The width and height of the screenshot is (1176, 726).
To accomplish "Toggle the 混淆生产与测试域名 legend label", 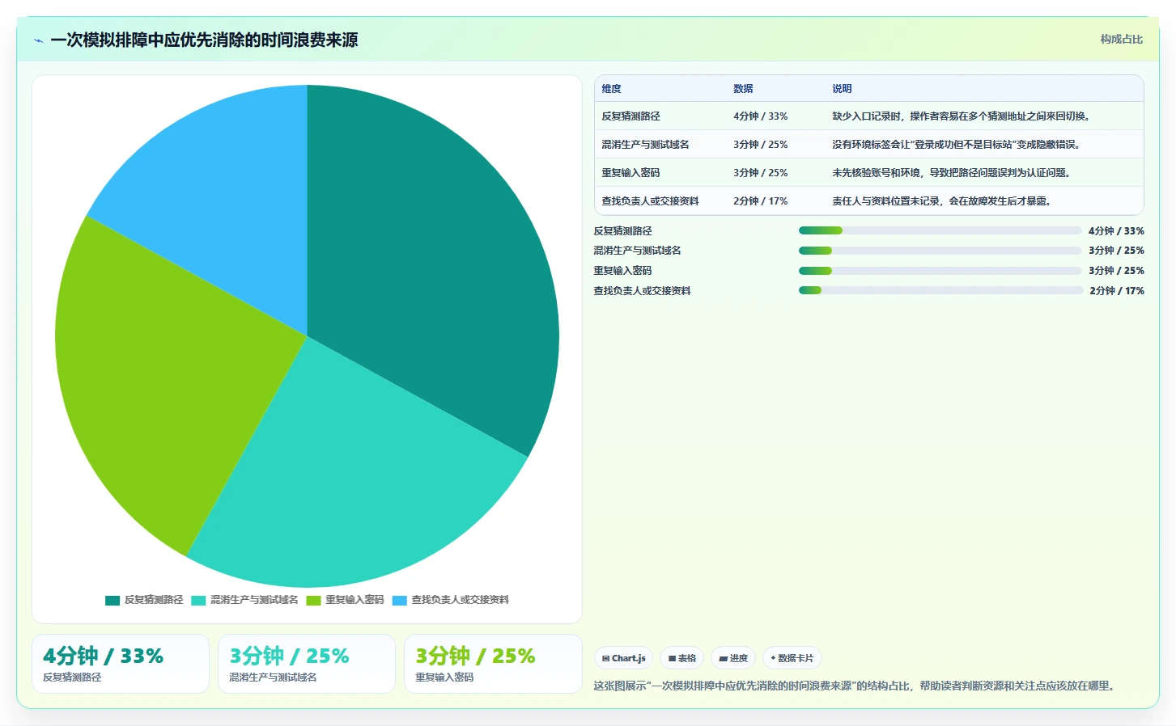I will click(x=254, y=600).
